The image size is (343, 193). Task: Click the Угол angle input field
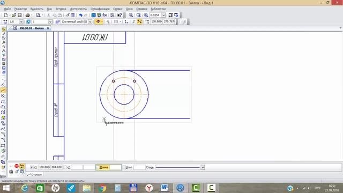139,167
